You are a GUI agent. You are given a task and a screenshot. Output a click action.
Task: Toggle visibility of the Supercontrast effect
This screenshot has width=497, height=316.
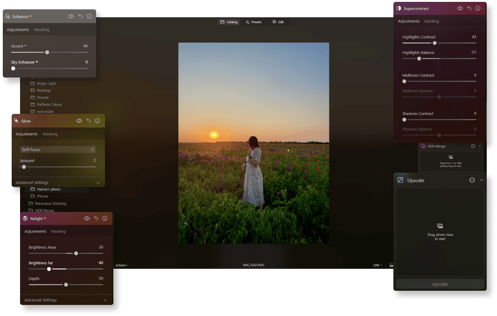point(460,8)
